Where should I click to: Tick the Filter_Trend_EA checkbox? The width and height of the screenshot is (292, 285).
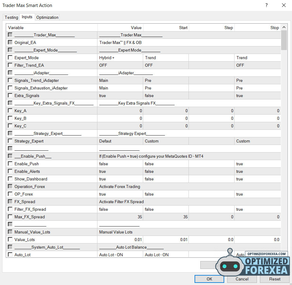pos(10,65)
